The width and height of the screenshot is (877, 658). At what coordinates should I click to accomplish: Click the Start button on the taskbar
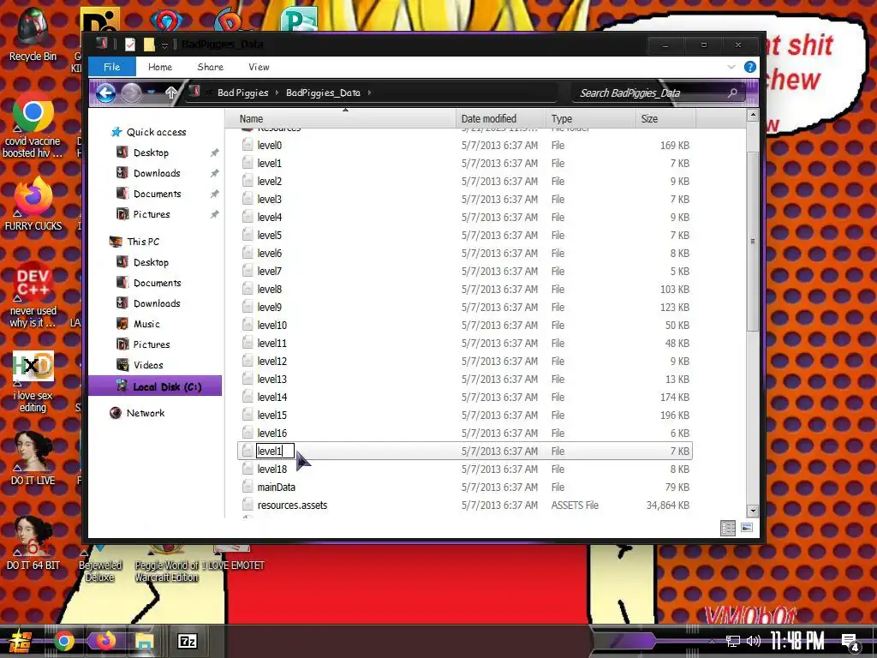(x=19, y=641)
